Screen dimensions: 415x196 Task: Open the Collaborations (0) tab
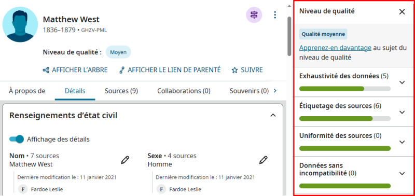point(184,91)
